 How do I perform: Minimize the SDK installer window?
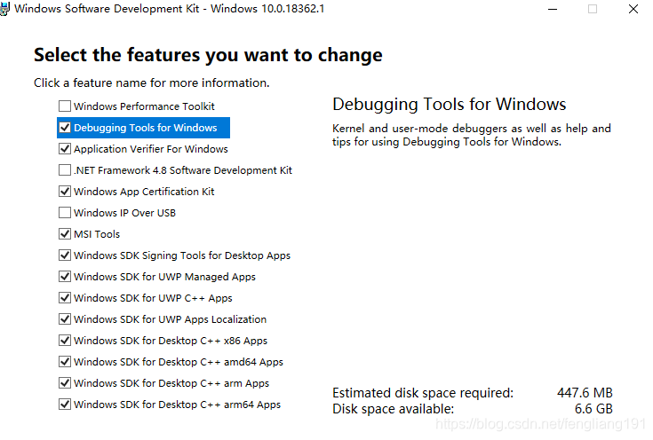553,9
